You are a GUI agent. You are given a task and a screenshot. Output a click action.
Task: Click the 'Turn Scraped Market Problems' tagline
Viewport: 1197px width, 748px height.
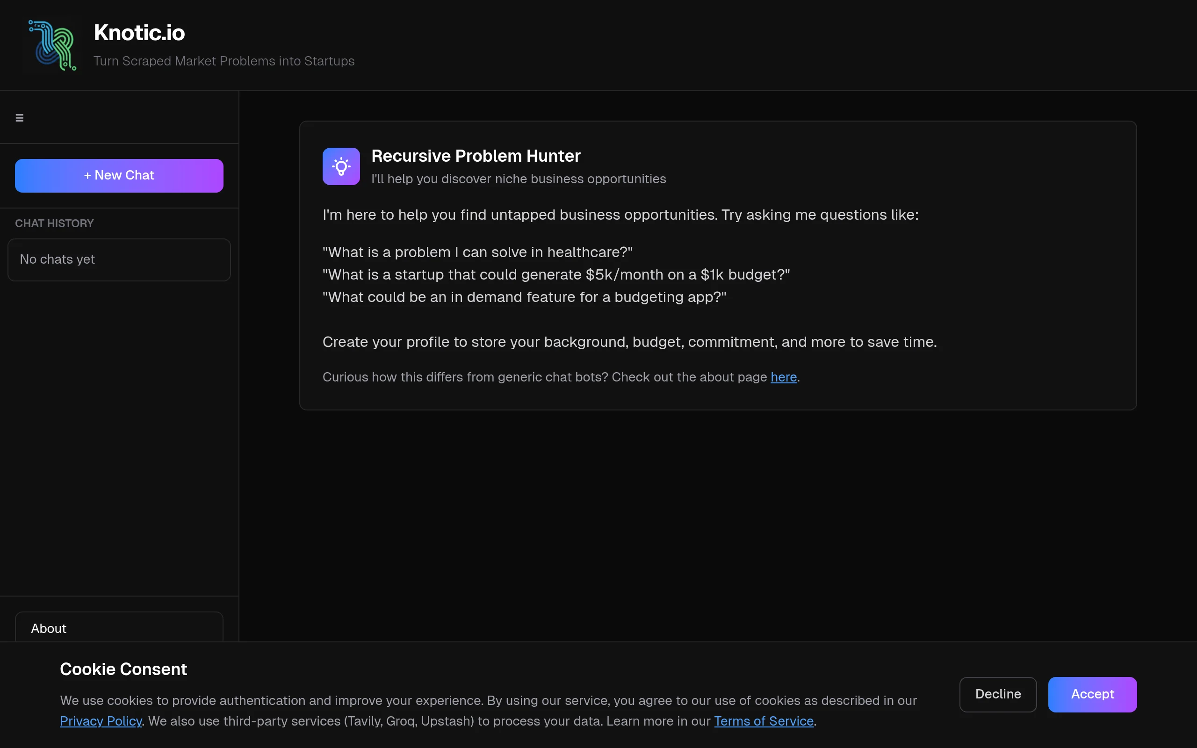coord(224,61)
